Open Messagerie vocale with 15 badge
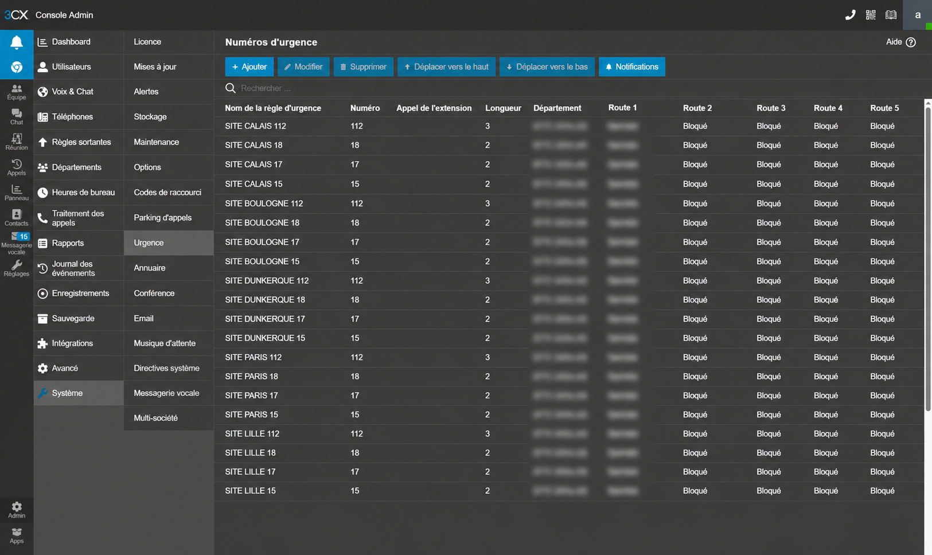 point(17,244)
